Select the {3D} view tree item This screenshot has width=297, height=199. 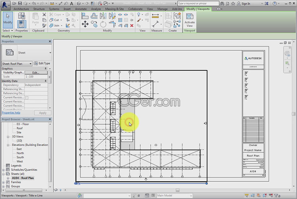coord(19,141)
